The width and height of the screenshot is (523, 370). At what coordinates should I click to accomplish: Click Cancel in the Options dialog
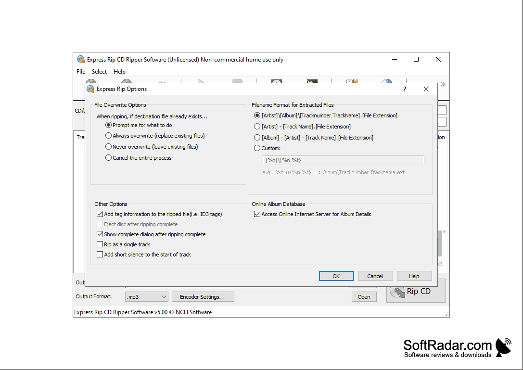(x=375, y=276)
